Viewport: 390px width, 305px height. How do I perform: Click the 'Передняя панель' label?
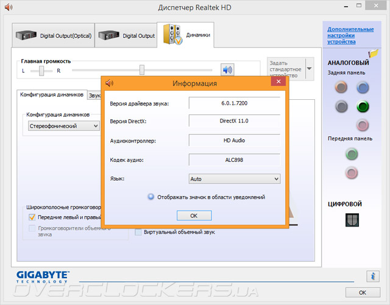[350, 138]
